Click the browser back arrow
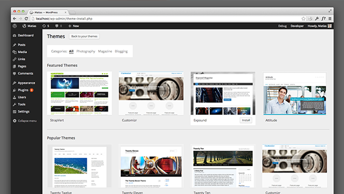 coord(15,19)
